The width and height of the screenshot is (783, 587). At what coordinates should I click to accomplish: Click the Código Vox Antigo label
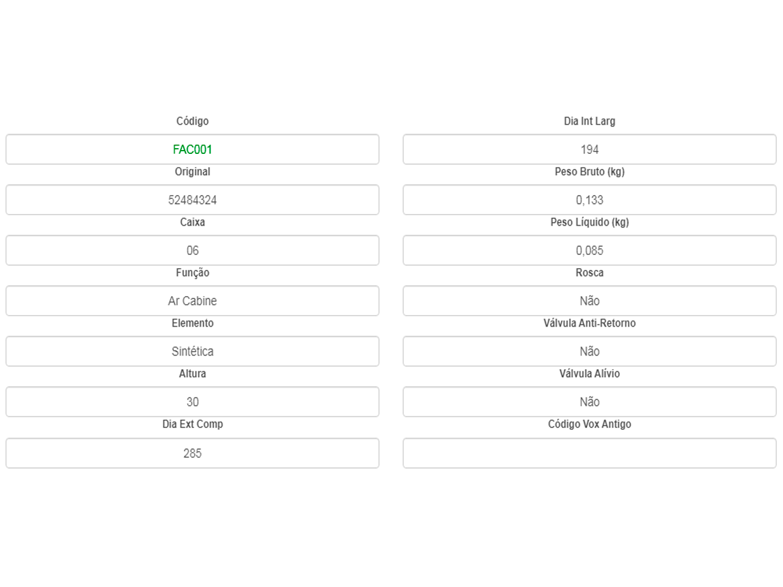(x=589, y=424)
